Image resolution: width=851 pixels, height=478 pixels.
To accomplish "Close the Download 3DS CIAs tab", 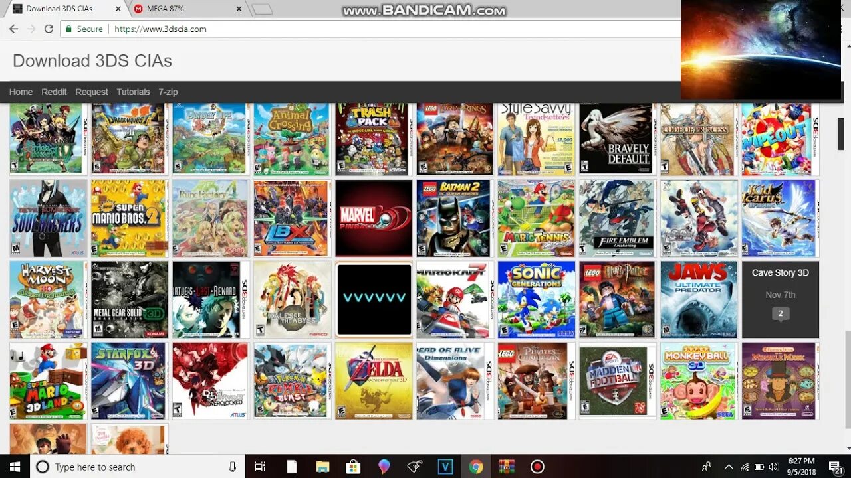I will click(x=119, y=9).
